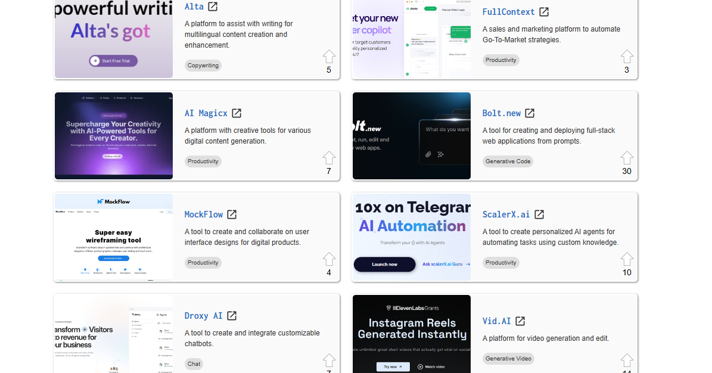712x373 pixels.
Task: Open the Droxy AI title link
Action: click(x=203, y=316)
